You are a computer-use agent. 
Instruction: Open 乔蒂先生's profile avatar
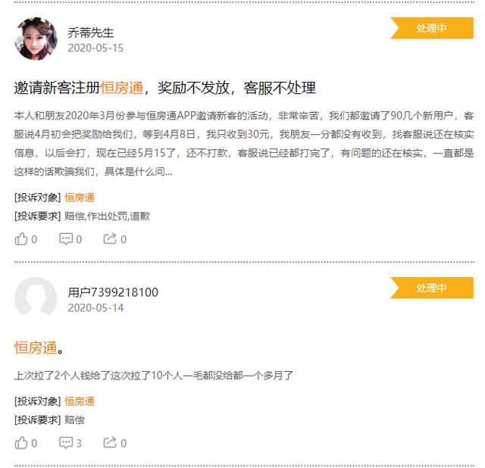point(36,39)
